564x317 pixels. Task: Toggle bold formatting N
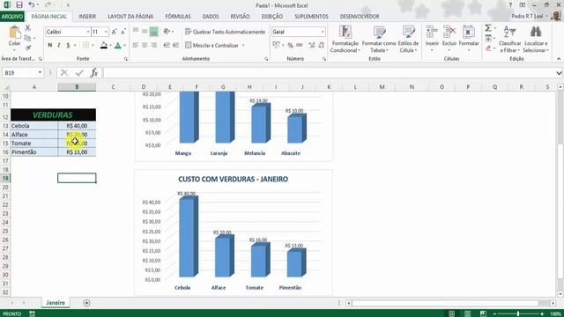(49, 45)
